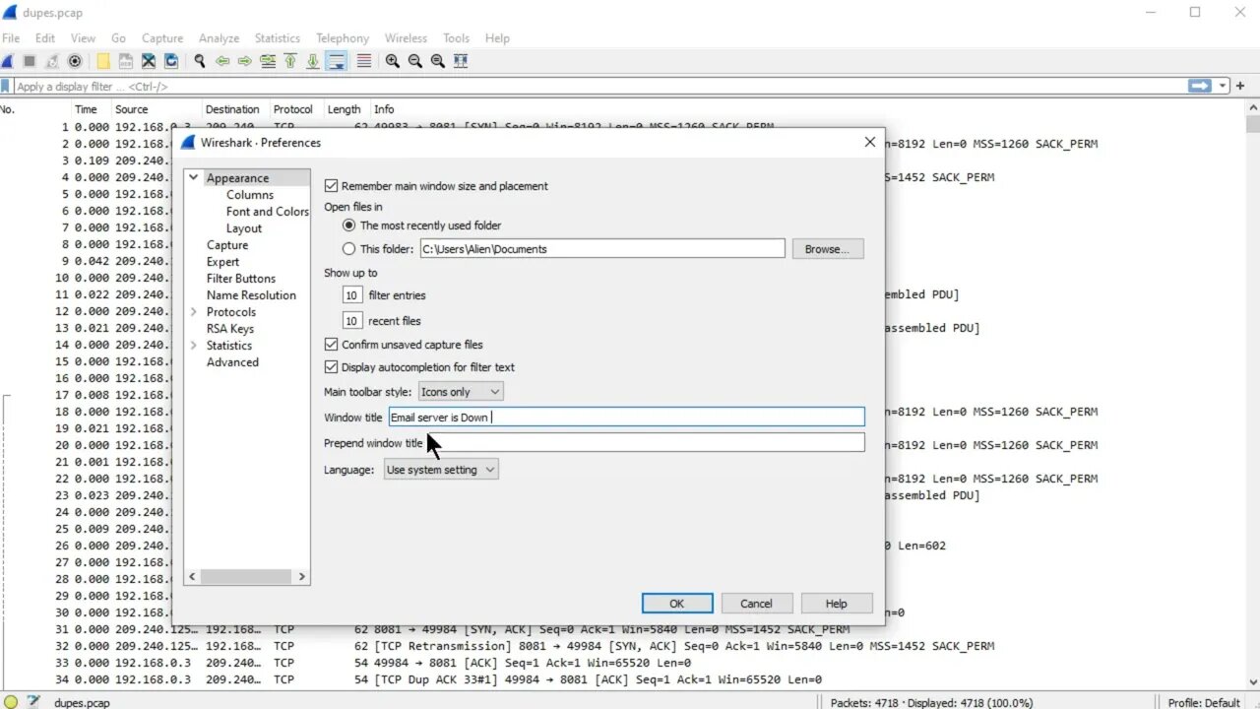The image size is (1260, 709).
Task: Expand the Statistics tree node
Action: [x=194, y=346]
